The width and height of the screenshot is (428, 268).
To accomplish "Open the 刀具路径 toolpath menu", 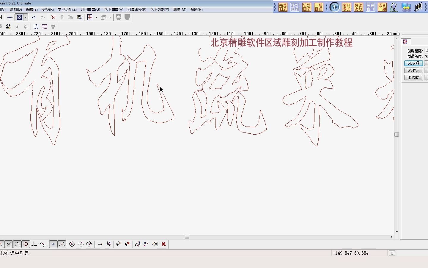I will (x=137, y=9).
